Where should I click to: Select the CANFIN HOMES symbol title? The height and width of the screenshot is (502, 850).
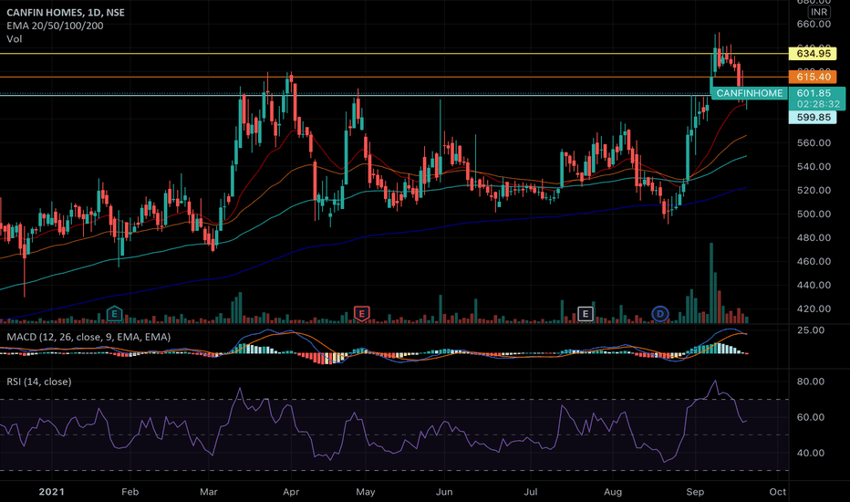[x=65, y=12]
